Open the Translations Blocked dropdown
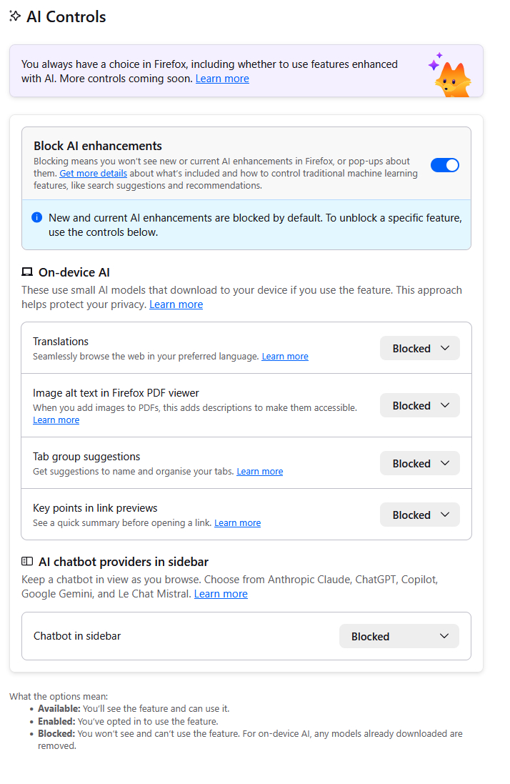The image size is (510, 784). click(x=420, y=349)
